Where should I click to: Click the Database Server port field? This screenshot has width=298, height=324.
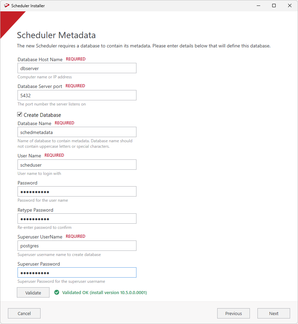pyautogui.click(x=77, y=96)
